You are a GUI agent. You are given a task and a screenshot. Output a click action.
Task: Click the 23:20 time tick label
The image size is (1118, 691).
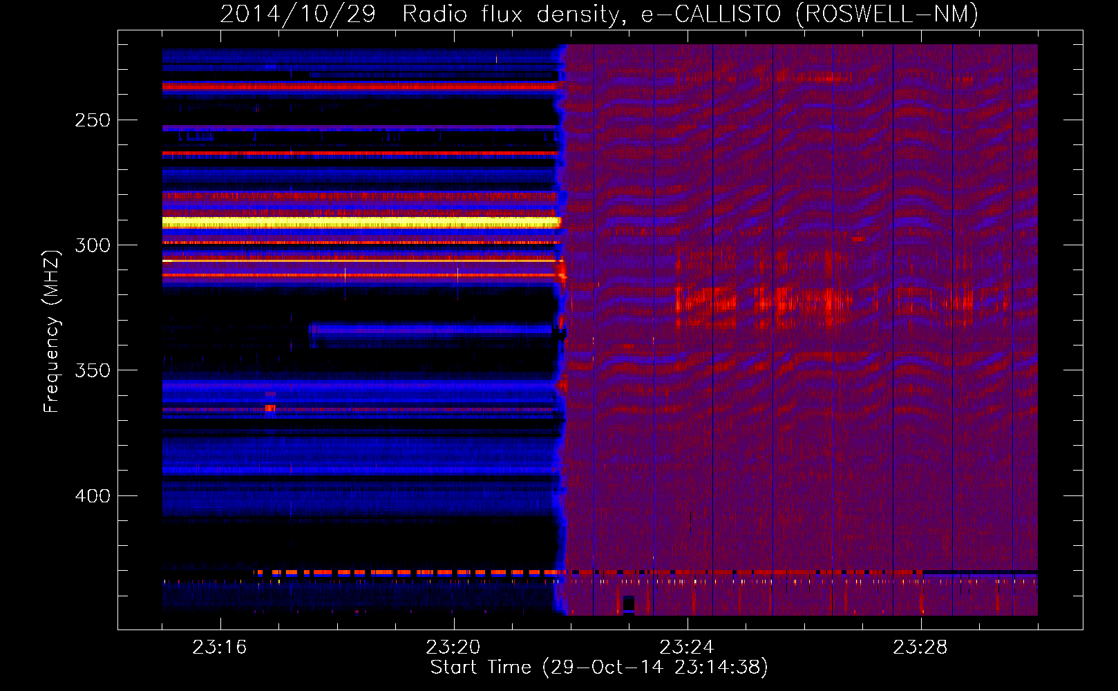pos(453,647)
